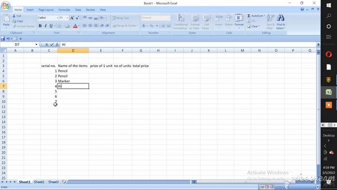Screen dimensions: 337x190
Task: Click the Excel Help question mark icon
Action: [302, 9]
